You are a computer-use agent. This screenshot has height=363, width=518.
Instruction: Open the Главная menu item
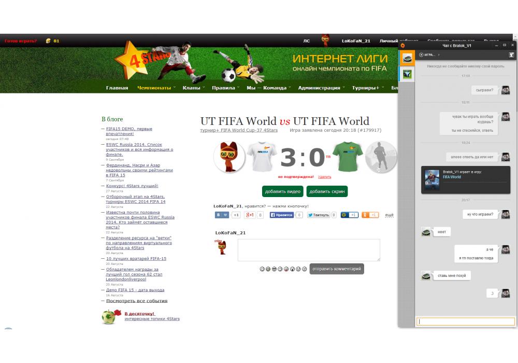click(117, 88)
